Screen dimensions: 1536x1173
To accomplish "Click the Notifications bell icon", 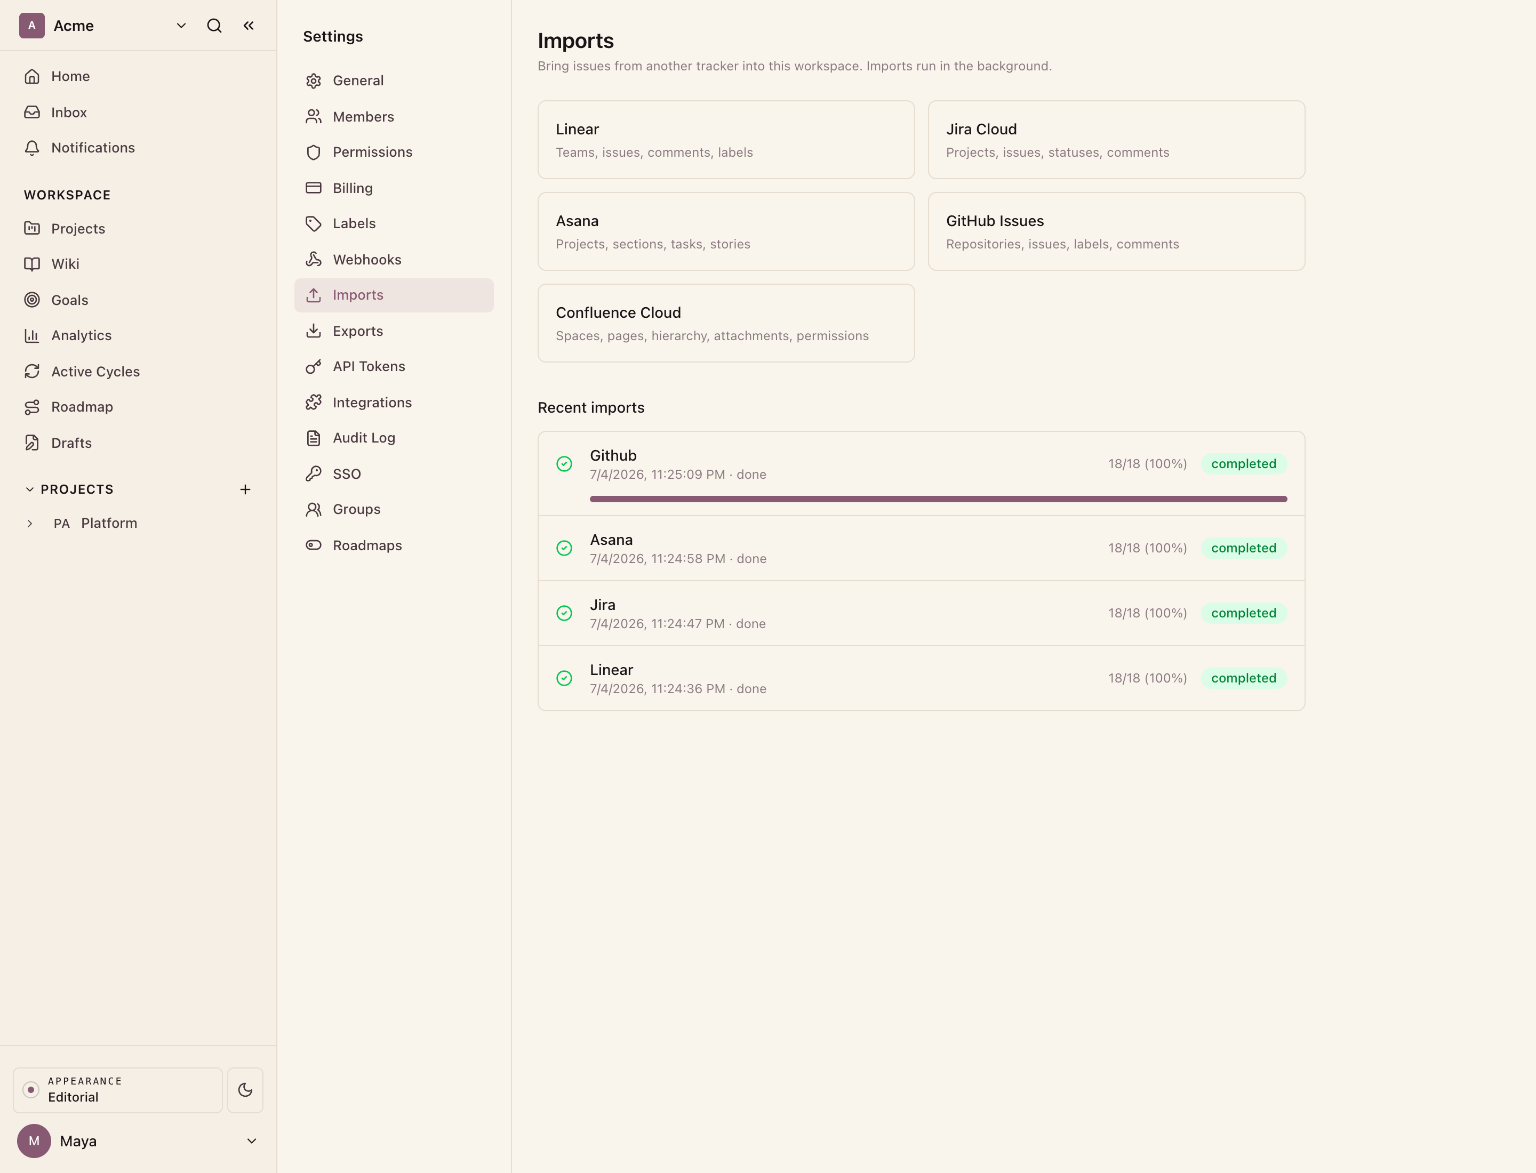I will point(32,148).
